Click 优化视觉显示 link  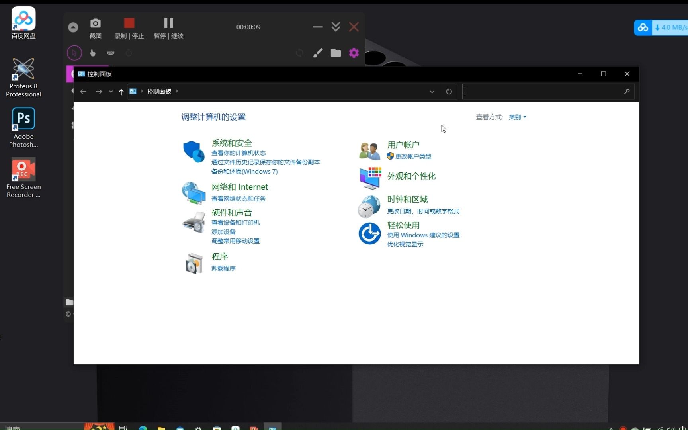[405, 244]
